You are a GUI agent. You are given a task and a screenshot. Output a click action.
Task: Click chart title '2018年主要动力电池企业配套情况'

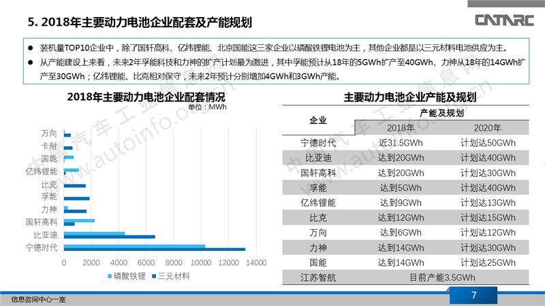click(146, 97)
